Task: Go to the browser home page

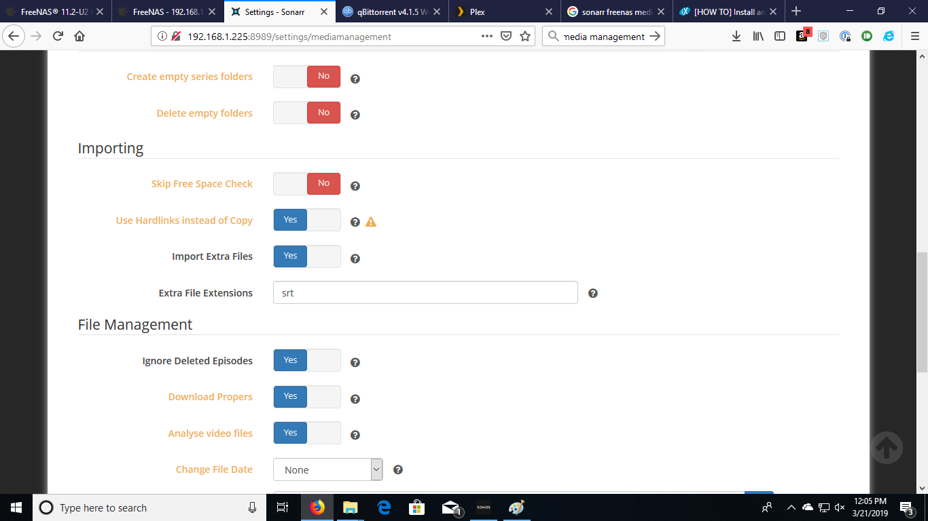Action: [x=79, y=37]
